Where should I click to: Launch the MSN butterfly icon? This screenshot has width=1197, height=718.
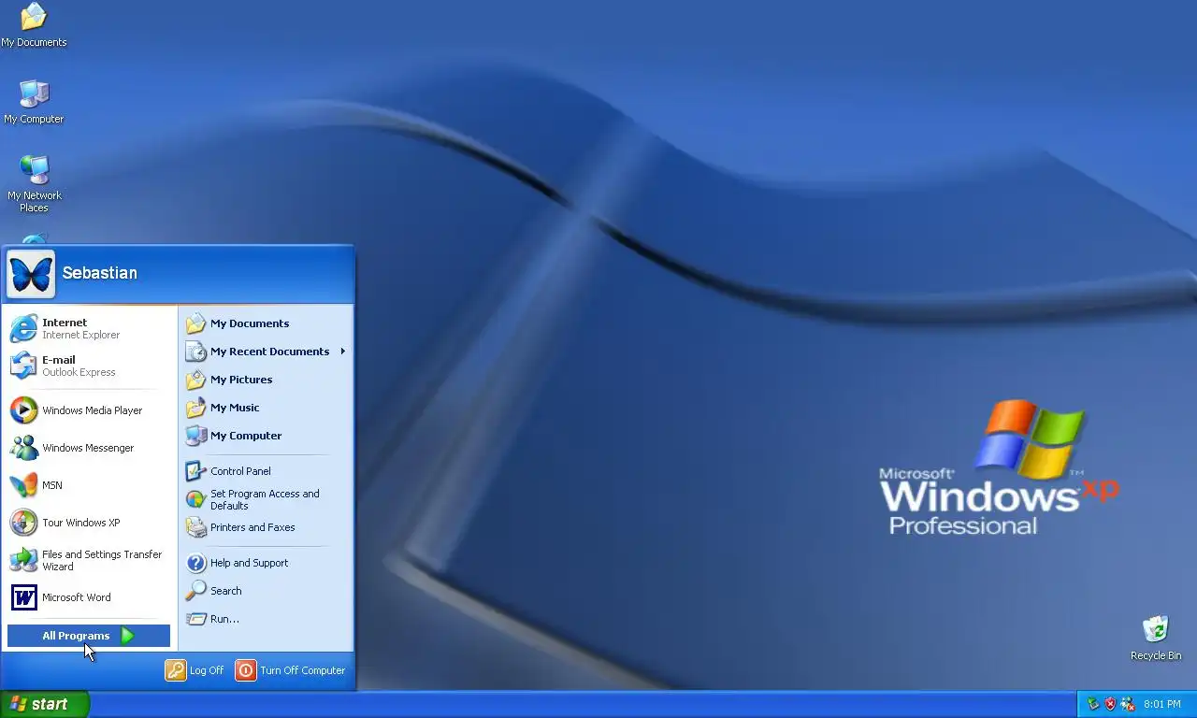pyautogui.click(x=23, y=485)
